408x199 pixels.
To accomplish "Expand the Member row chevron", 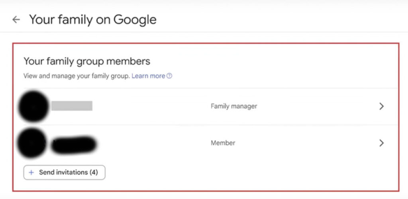I will tap(381, 143).
